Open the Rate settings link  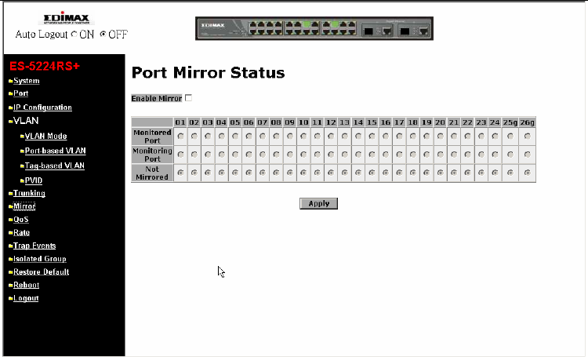21,232
